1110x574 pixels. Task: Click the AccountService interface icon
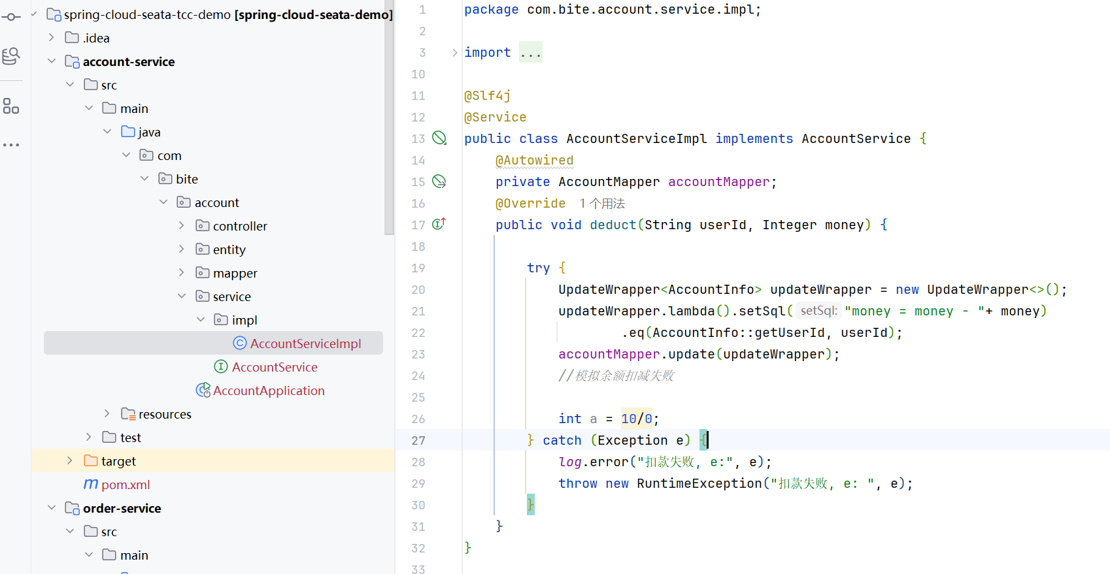coord(221,366)
